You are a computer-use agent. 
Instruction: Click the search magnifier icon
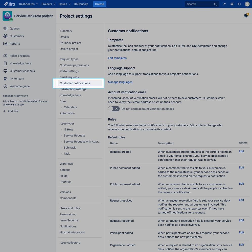(x=215, y=4)
